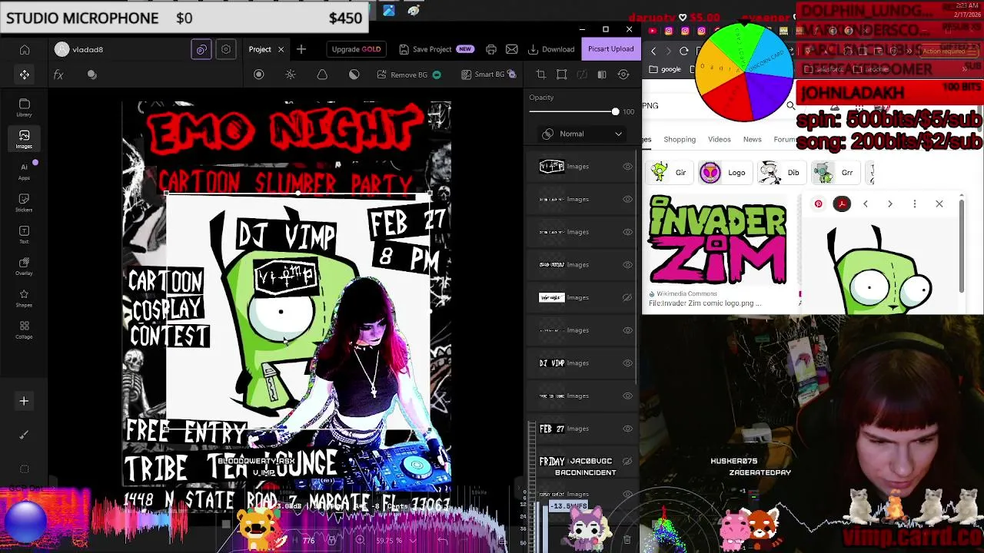This screenshot has width=984, height=553.
Task: Select the Gir suggestion chip
Action: pos(669,173)
